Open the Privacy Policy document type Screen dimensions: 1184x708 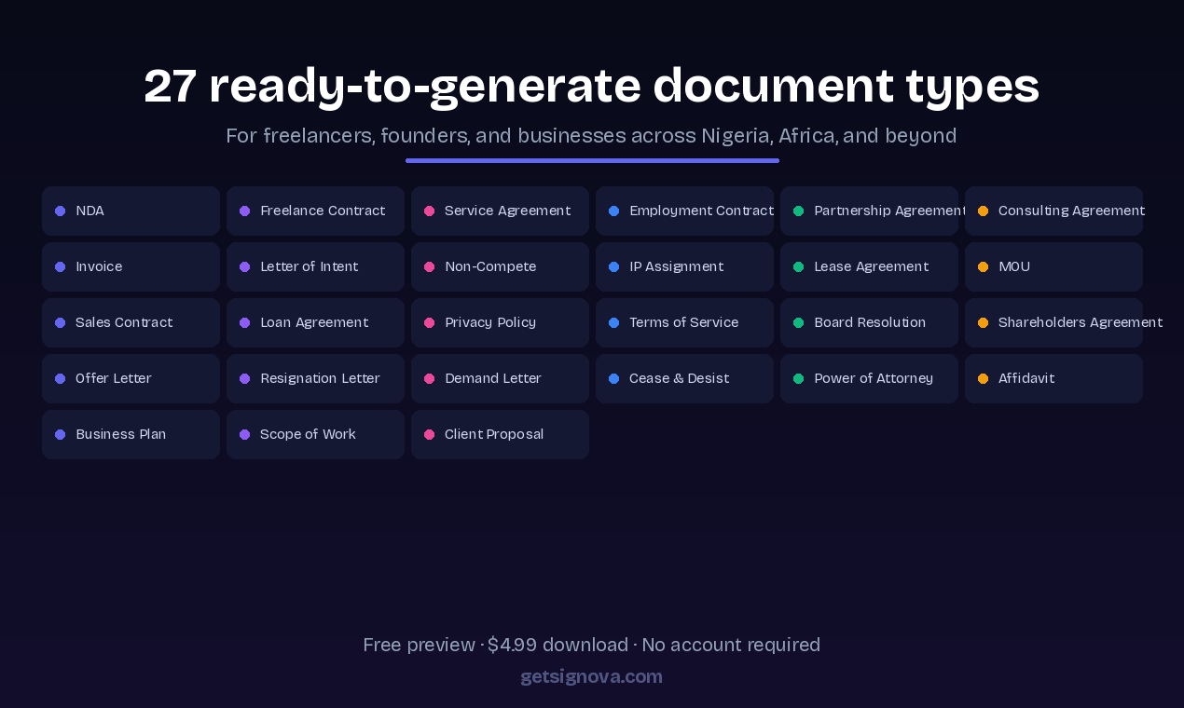500,322
